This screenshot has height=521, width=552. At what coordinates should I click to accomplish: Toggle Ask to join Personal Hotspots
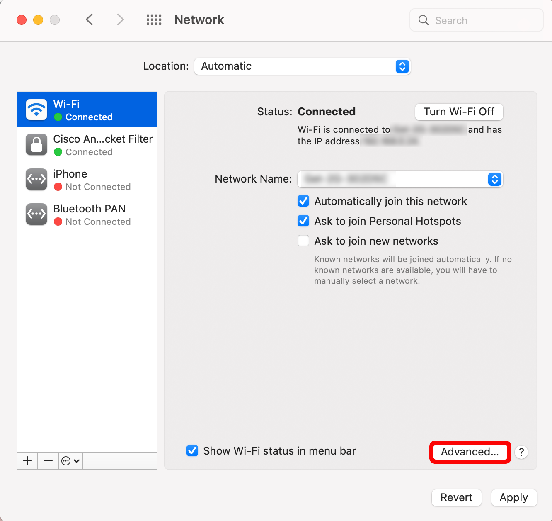pos(303,221)
